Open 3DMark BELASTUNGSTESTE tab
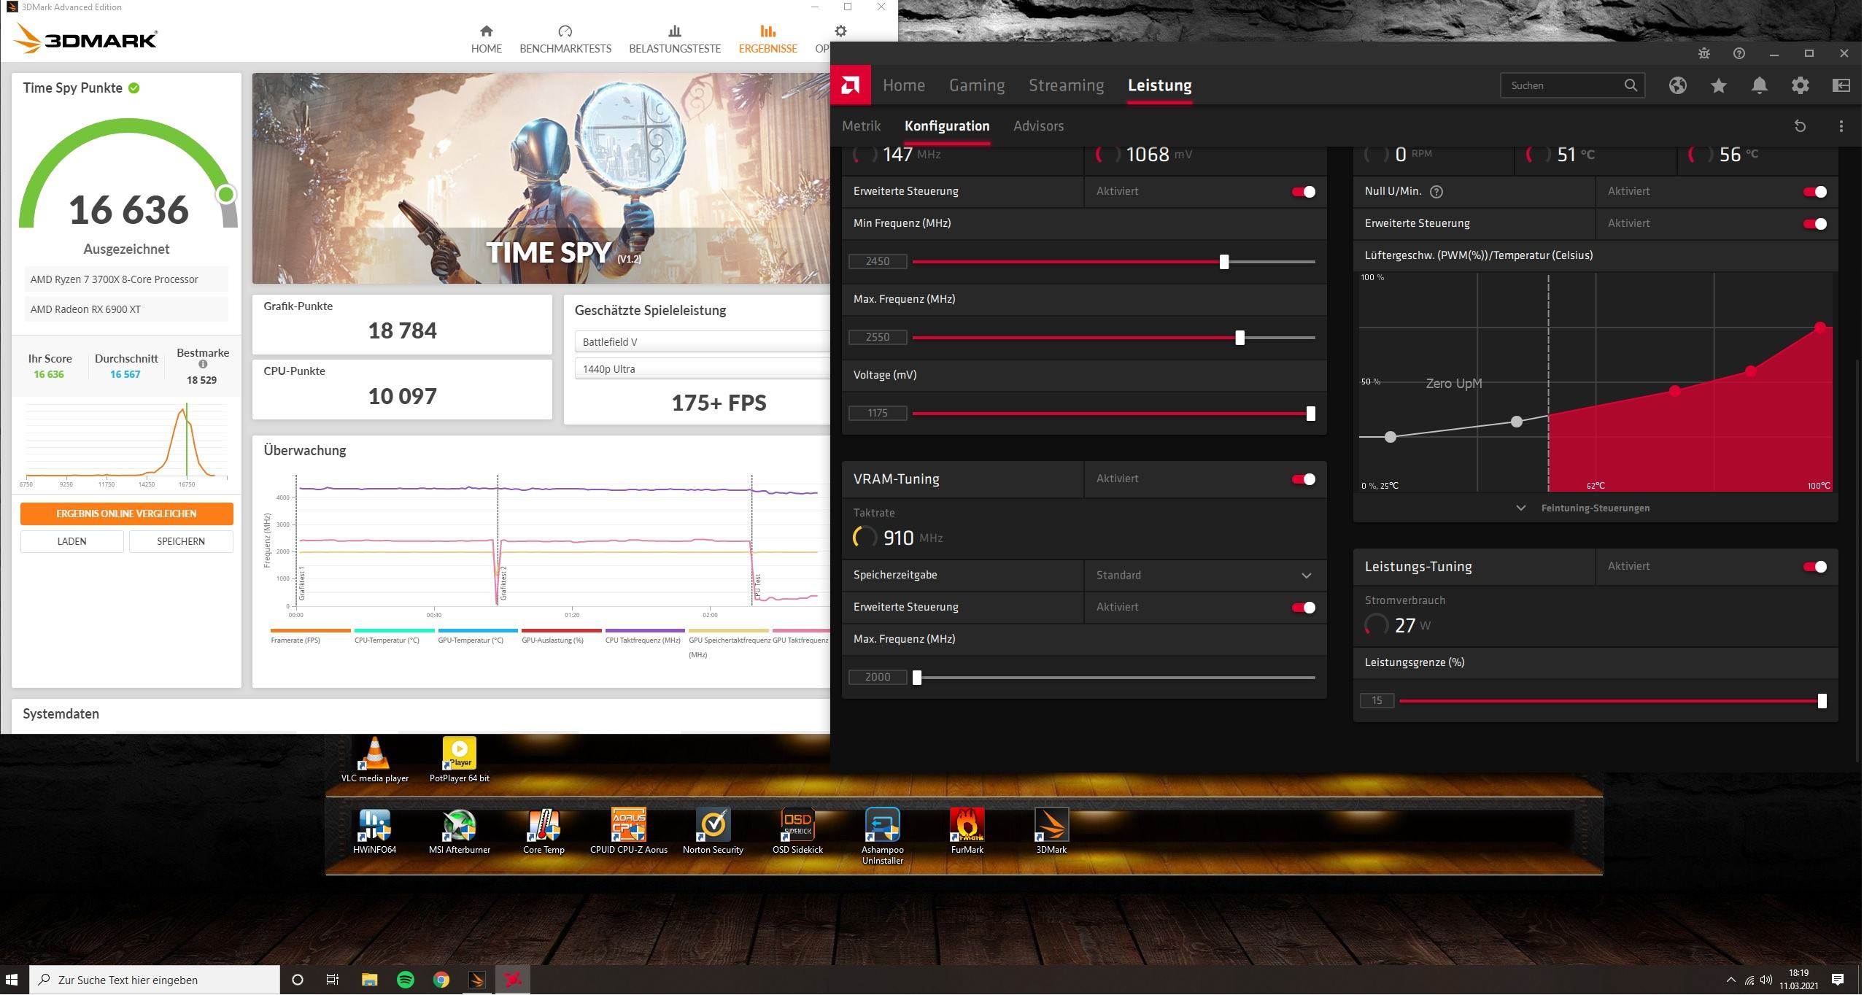This screenshot has width=1864, height=995. pyautogui.click(x=675, y=39)
